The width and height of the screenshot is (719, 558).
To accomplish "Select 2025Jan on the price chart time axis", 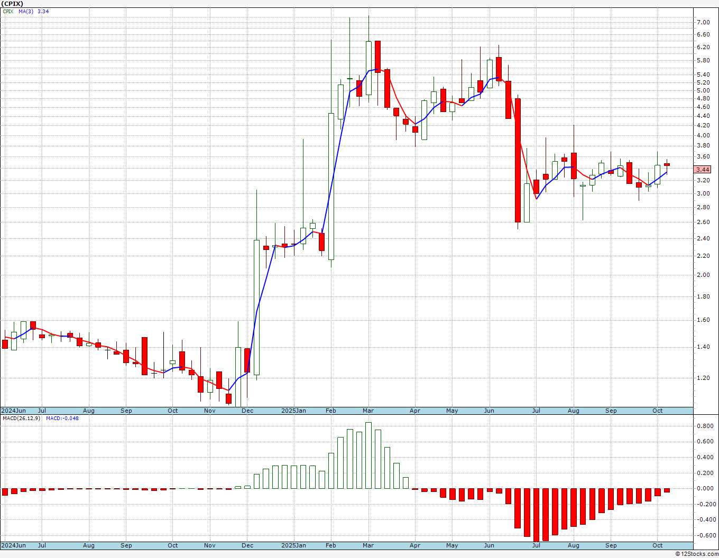I will coord(293,411).
